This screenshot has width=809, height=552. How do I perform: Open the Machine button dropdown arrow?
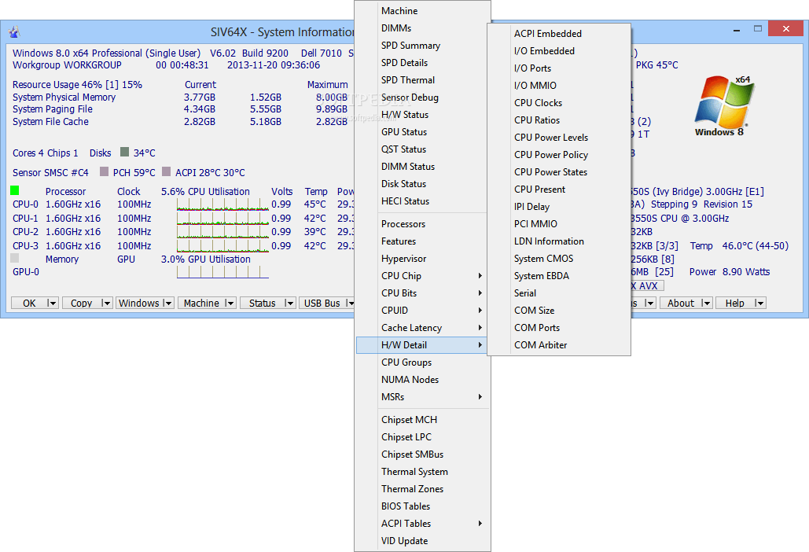230,303
